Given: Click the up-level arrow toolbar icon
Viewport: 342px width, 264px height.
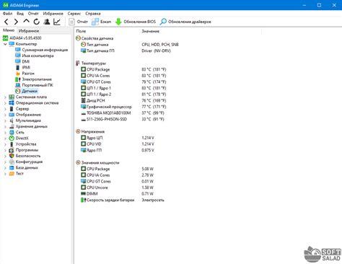Looking at the screenshot, I should (26, 22).
